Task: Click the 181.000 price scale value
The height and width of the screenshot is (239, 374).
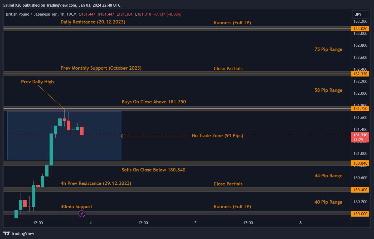Action: coord(360,154)
